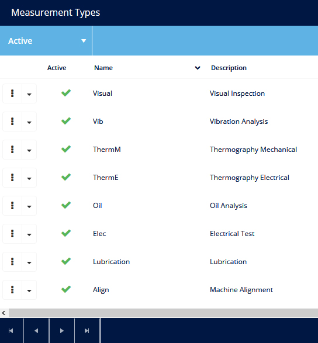Image resolution: width=318 pixels, height=343 pixels.
Task: Open the three-dot menu for Visual row
Action: pyautogui.click(x=12, y=93)
